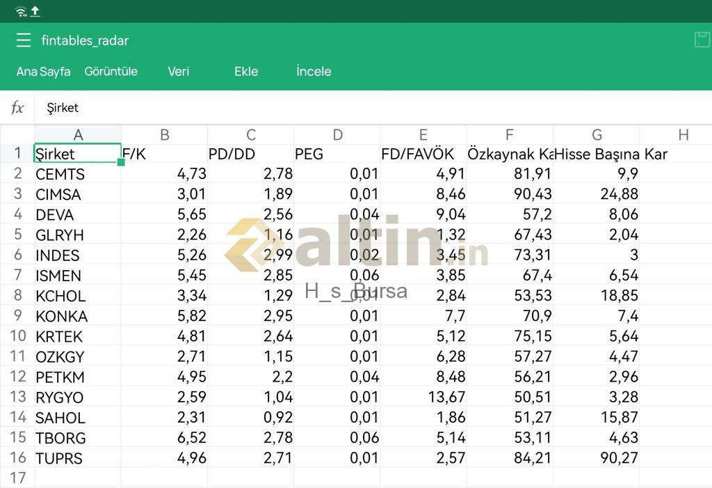Image resolution: width=712 pixels, height=488 pixels.
Task: Click the formula bar showing Şirket
Action: [373, 108]
